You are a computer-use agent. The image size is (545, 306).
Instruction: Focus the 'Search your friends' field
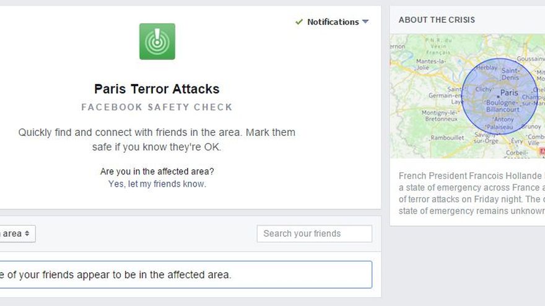click(314, 234)
